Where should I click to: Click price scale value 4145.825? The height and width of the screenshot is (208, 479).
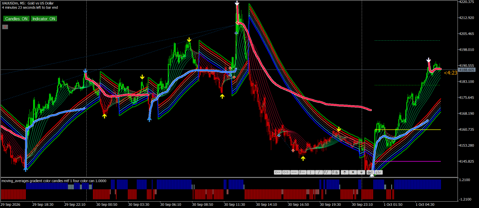tap(466, 161)
